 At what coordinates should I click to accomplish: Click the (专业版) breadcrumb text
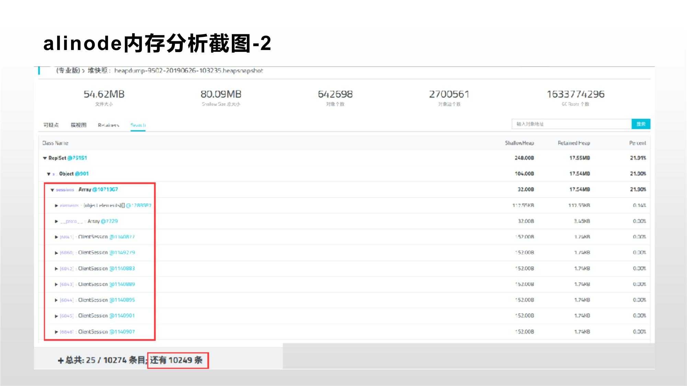click(68, 71)
